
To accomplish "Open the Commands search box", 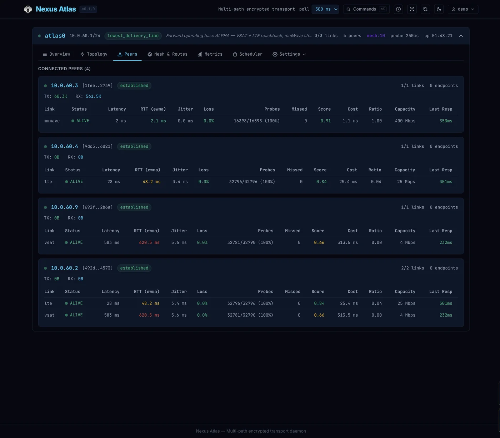I will (366, 9).
